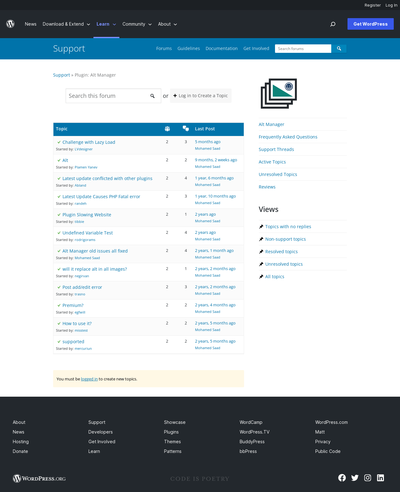Open topic will it replace alt in all images?
This screenshot has width=400, height=492.
pos(95,269)
